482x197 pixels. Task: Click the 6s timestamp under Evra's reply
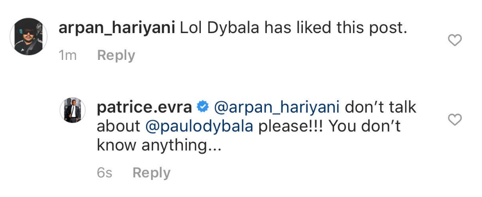(104, 174)
